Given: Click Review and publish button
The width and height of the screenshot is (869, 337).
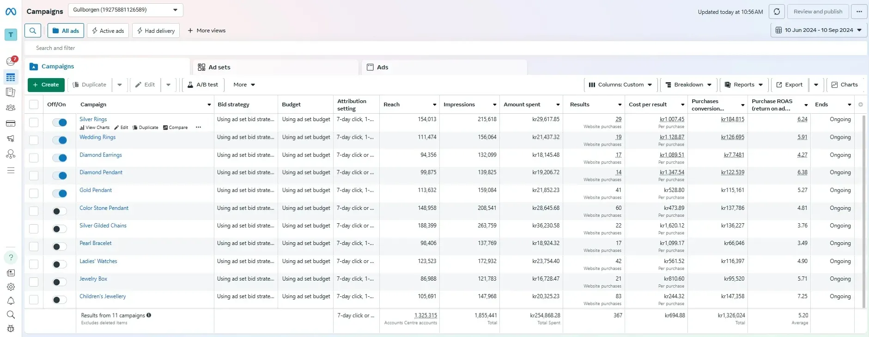Looking at the screenshot, I should [x=818, y=12].
